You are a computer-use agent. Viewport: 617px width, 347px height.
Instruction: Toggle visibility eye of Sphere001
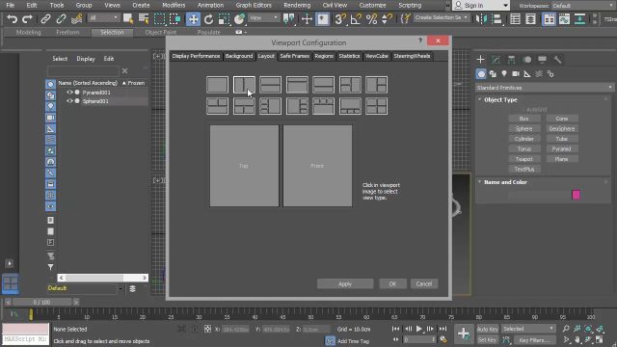point(69,101)
